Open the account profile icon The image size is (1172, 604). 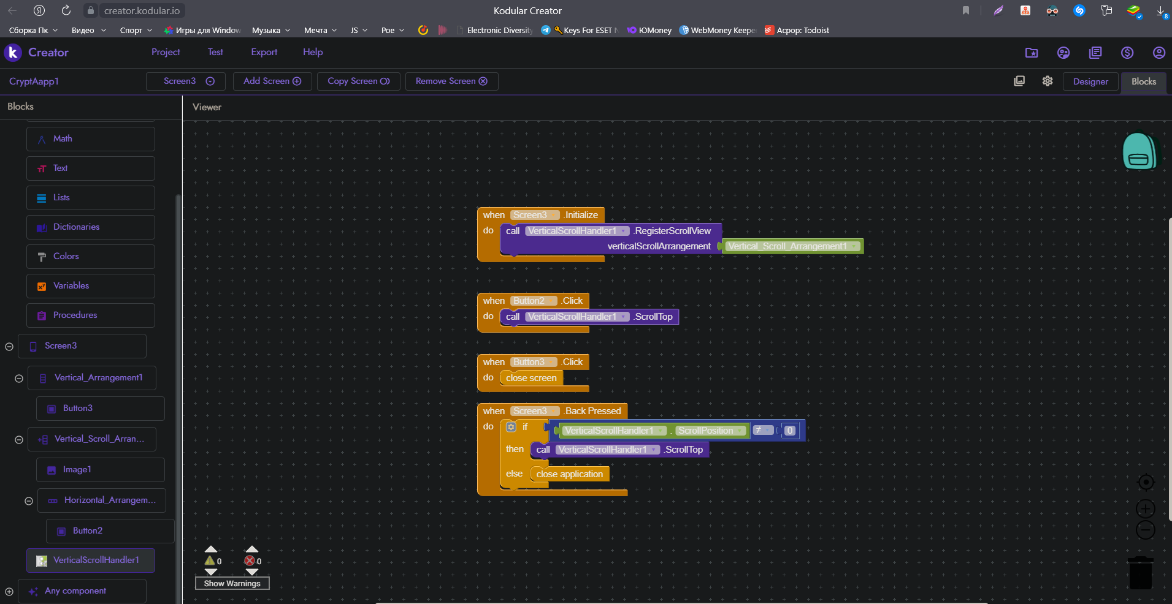[1159, 53]
